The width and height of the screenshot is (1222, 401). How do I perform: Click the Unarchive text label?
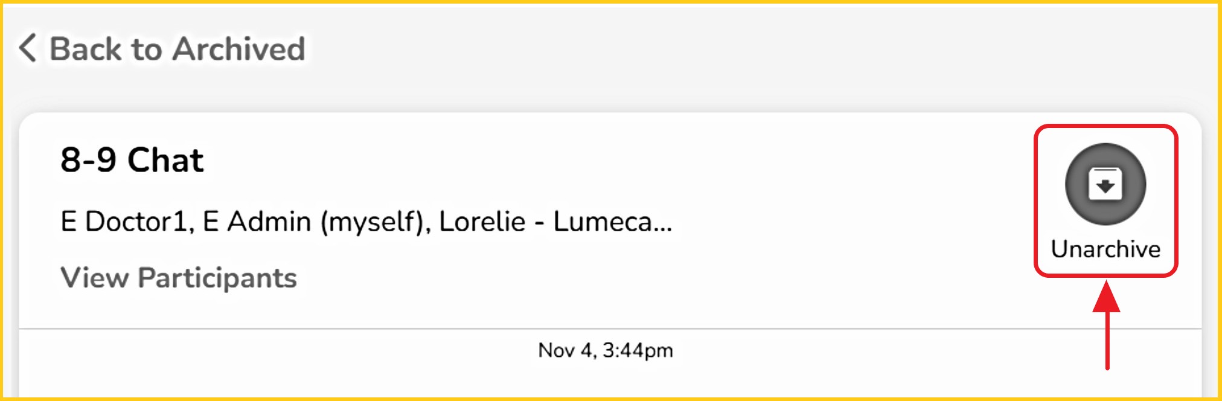tap(1105, 249)
